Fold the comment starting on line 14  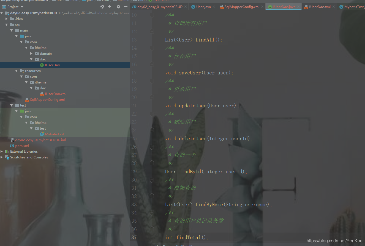point(152,48)
